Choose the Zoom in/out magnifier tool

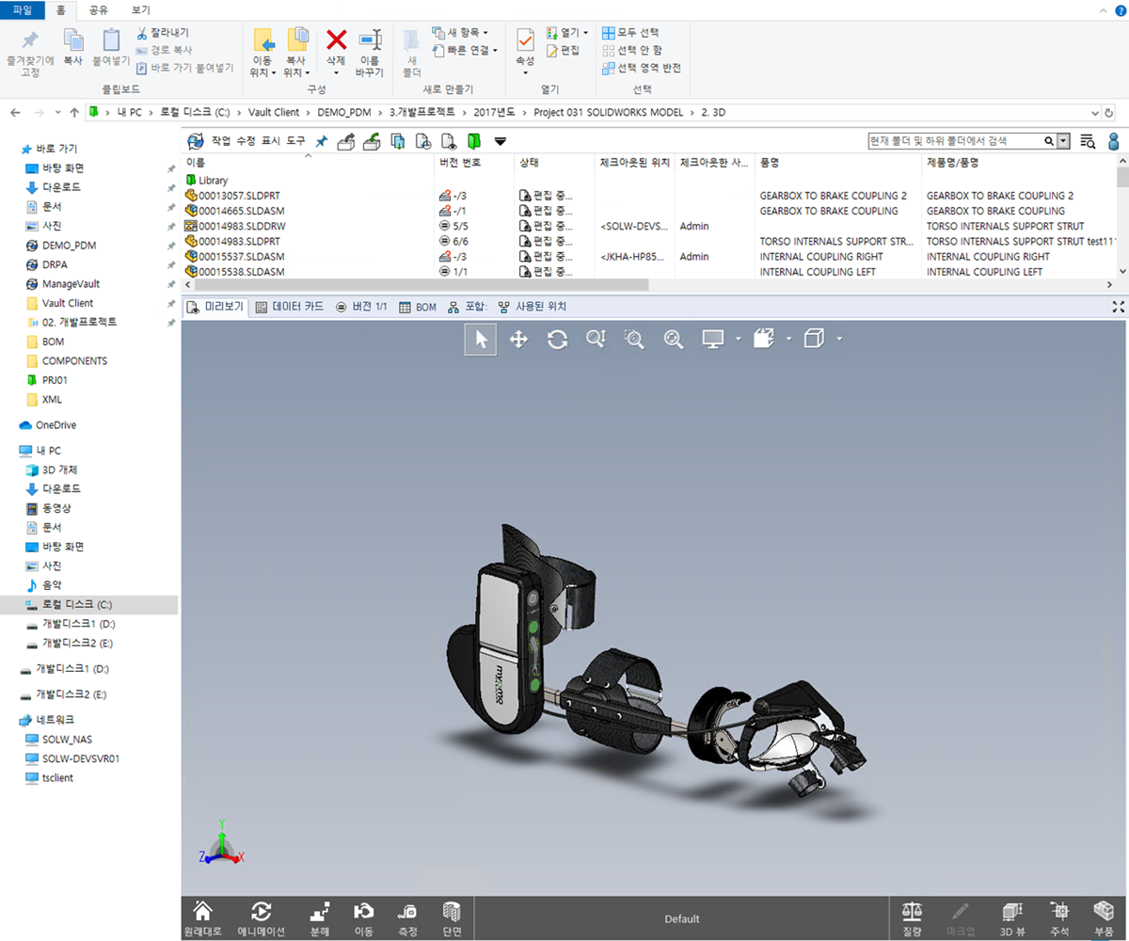[596, 340]
